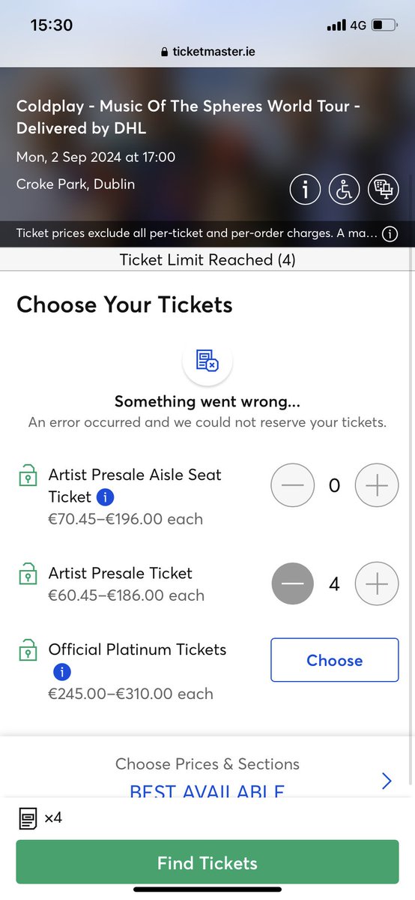415x900 pixels.
Task: Increase Artist Presale Ticket quantity
Action: pos(377,583)
